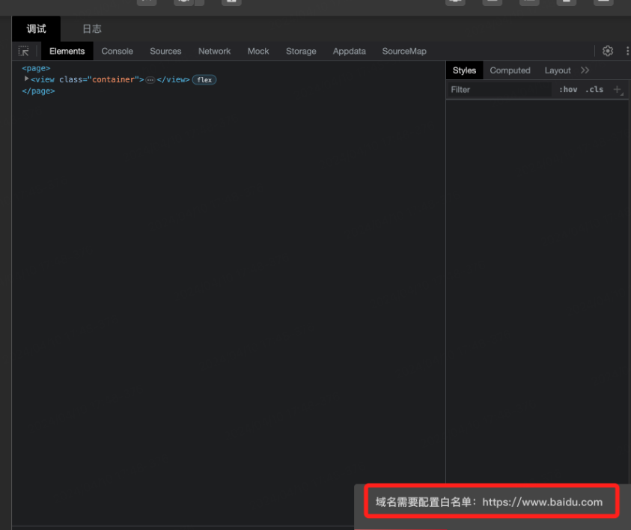631x530 pixels.
Task: Open the Storage tab
Action: tap(301, 51)
